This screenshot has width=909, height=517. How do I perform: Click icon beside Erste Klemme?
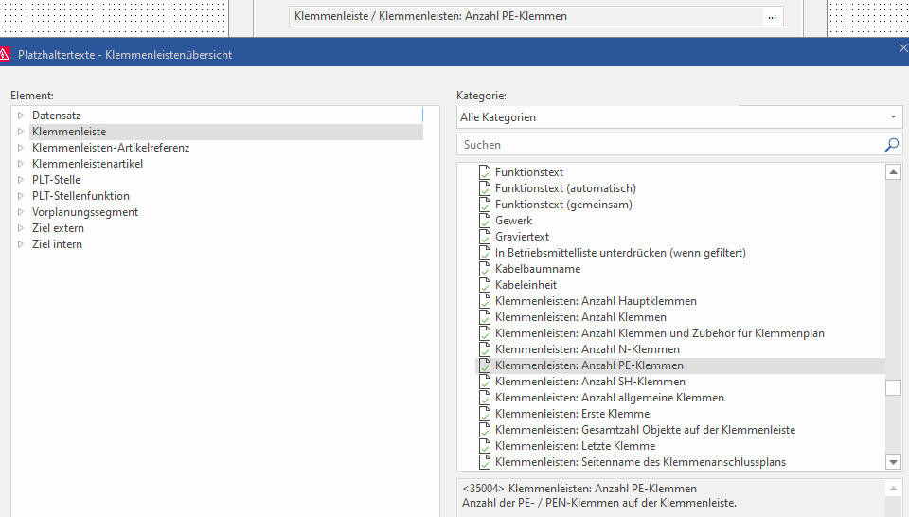[485, 414]
